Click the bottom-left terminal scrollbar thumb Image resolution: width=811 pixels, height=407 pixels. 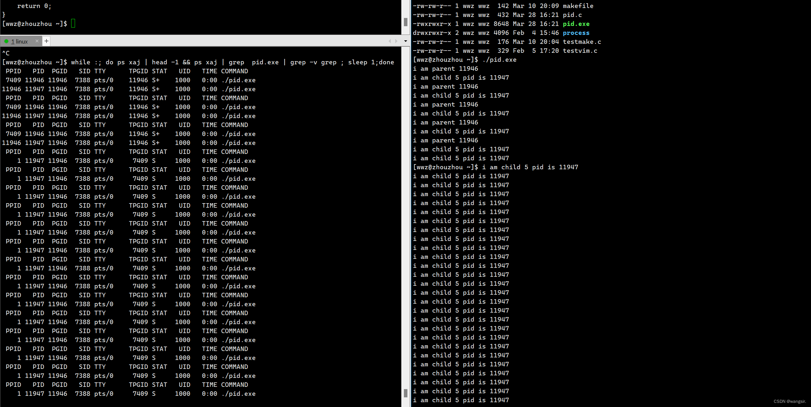click(405, 393)
